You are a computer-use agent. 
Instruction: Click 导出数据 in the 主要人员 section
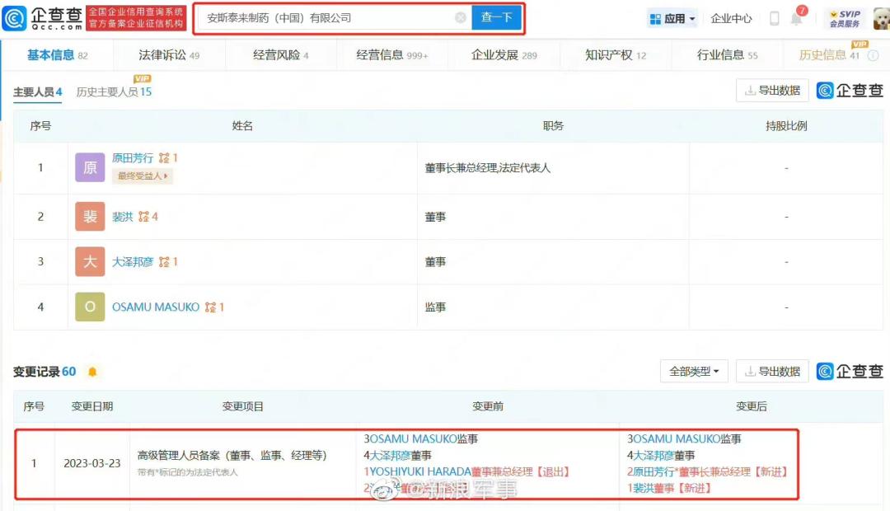[772, 91]
